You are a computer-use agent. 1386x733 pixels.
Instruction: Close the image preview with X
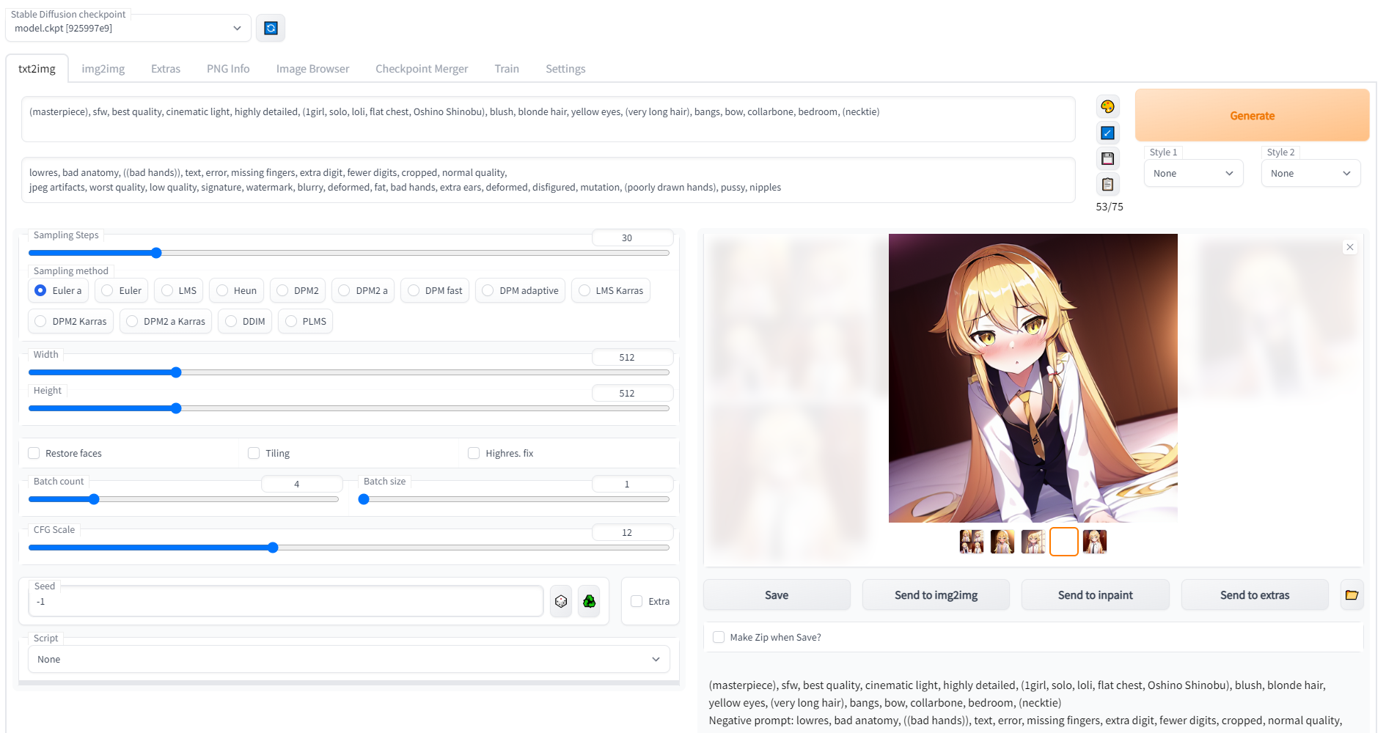1349,247
